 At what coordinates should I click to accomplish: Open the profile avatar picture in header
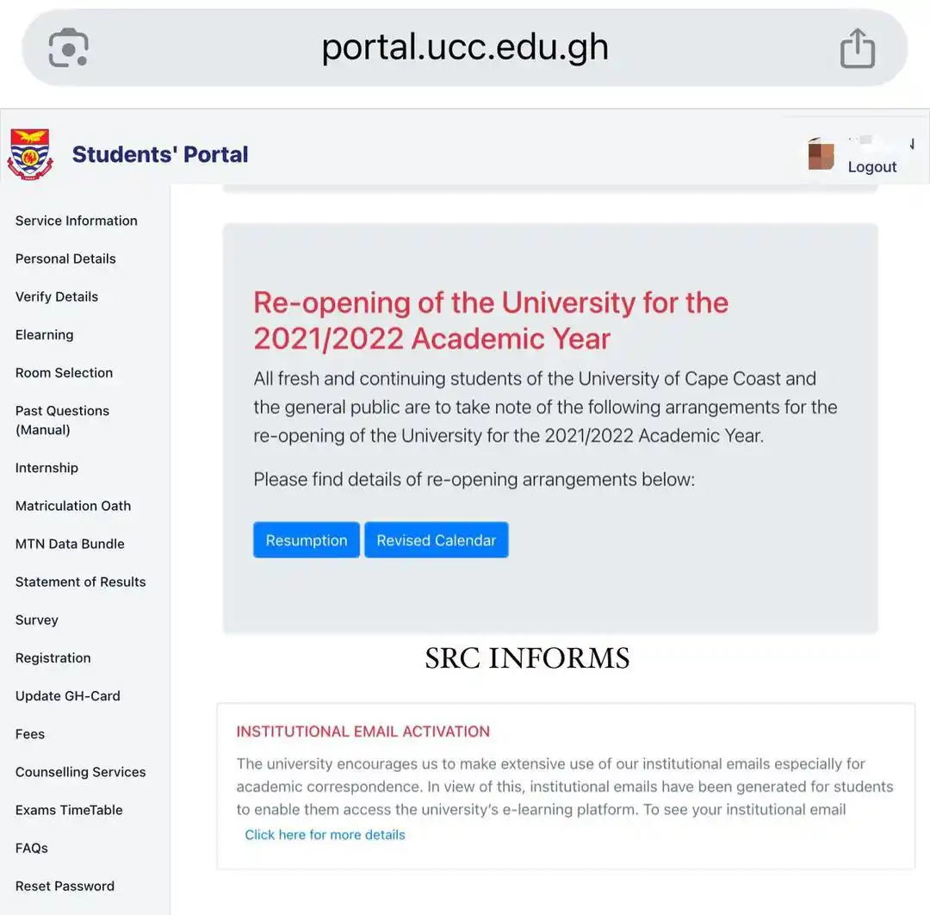pos(821,155)
